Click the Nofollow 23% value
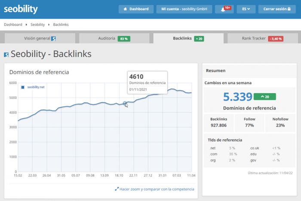Screen dimensions: 301x201 280,125
